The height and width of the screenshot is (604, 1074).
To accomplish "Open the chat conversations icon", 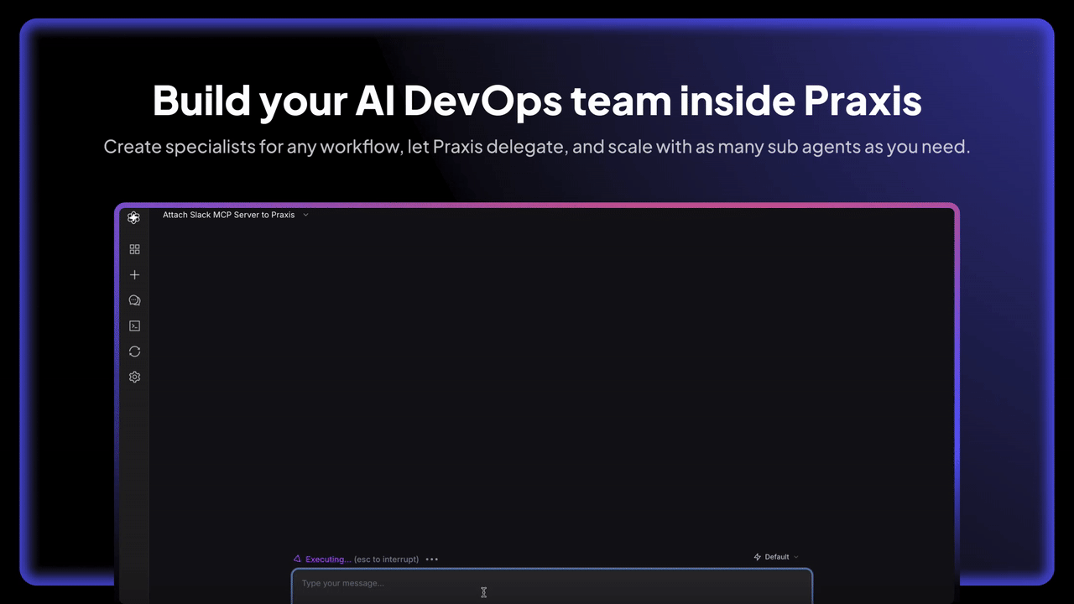I will [134, 300].
